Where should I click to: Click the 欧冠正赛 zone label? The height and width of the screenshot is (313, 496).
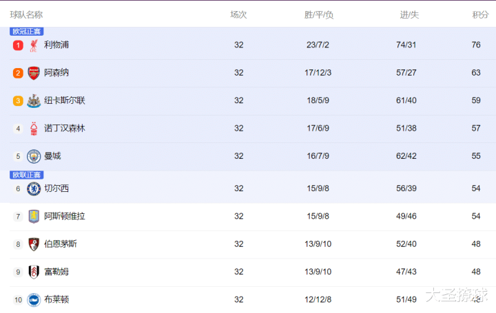click(27, 32)
